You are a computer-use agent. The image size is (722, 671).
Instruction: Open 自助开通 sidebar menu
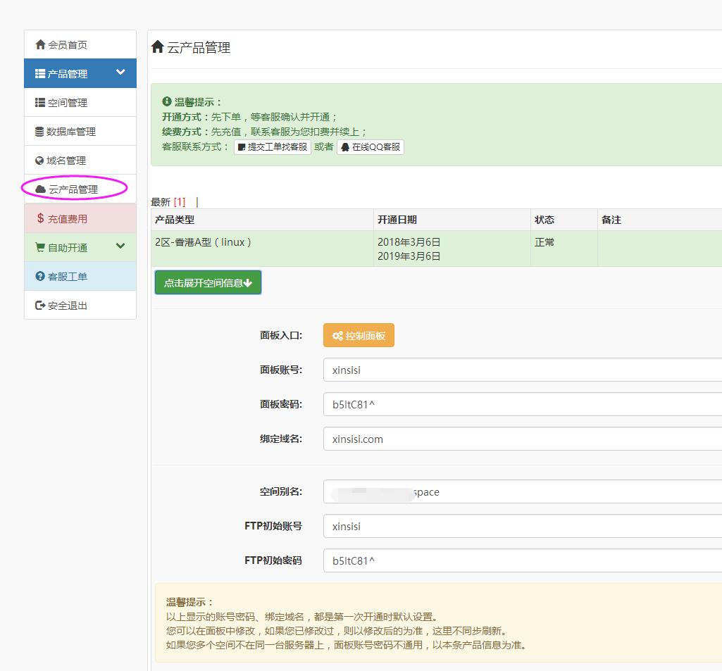pyautogui.click(x=80, y=247)
